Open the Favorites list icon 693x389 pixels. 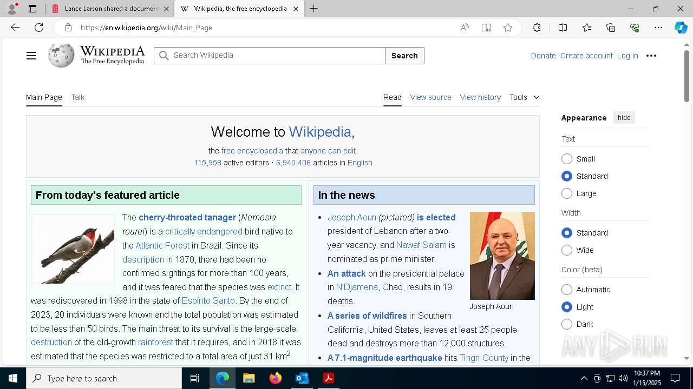point(587,28)
